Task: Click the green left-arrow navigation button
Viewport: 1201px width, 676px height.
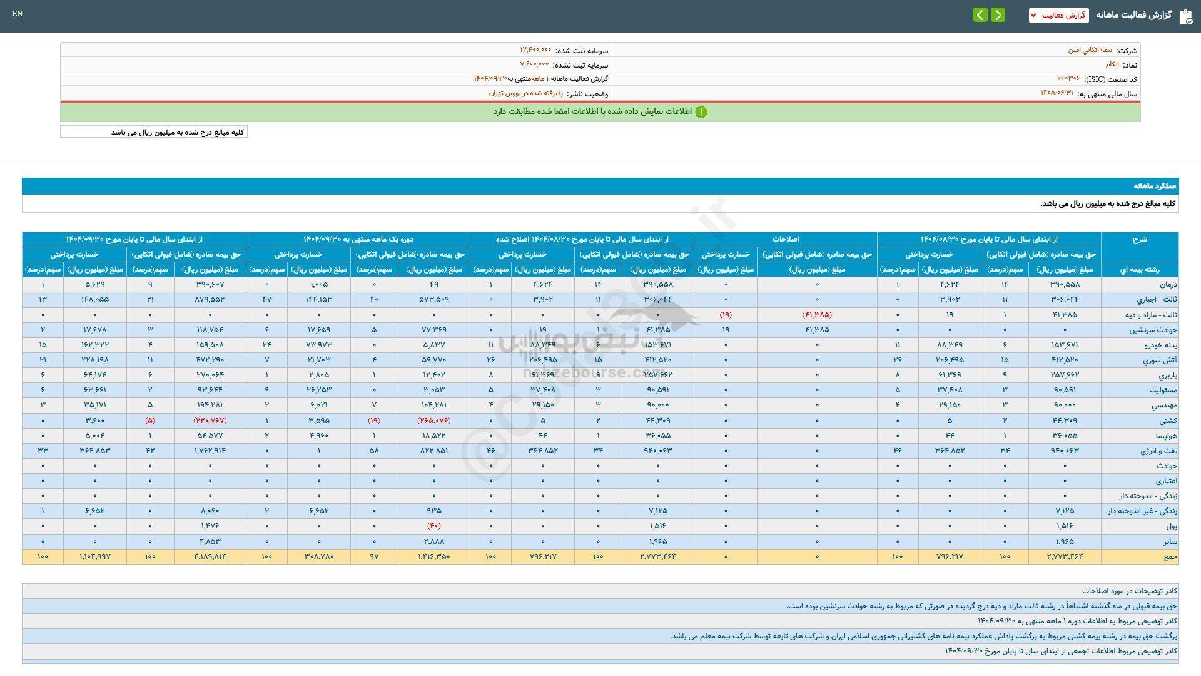Action: [980, 15]
